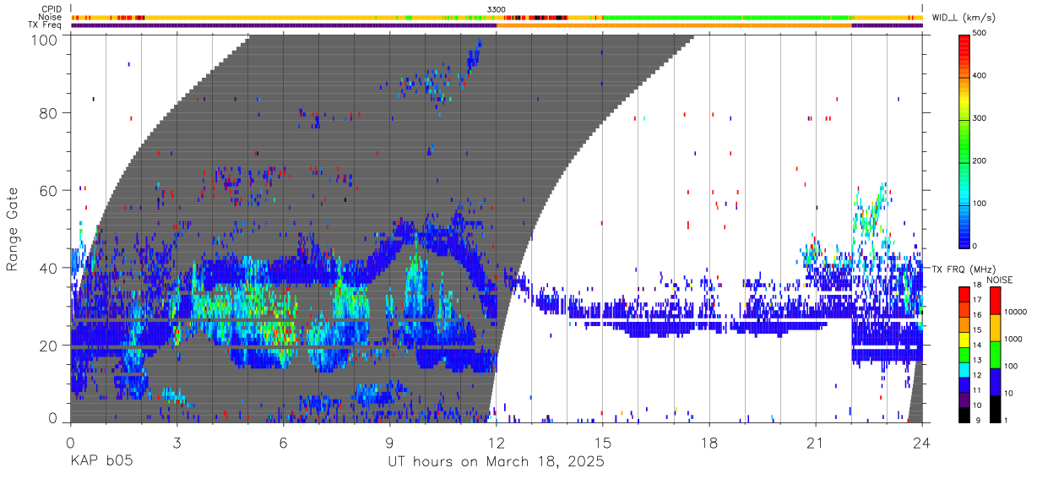Viewport: 1037px width, 479px height.
Task: Click the 10000 tick on noise legend
Action: pyautogui.click(x=1017, y=312)
